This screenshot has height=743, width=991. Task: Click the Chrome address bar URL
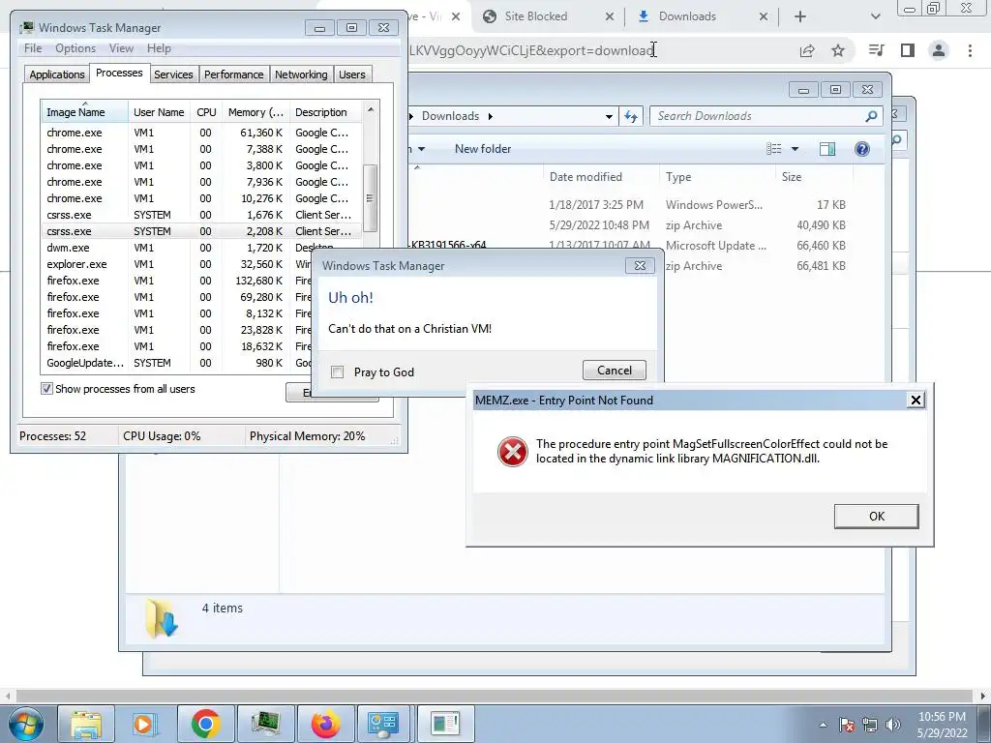[531, 50]
